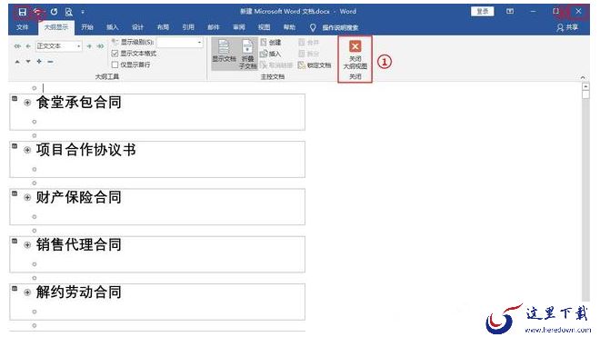Open the Print Preview icon
The height and width of the screenshot is (337, 600).
[69, 12]
